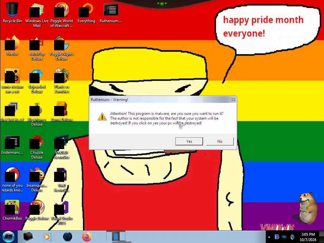Select the VM0b0t KevinSite icon
324x243 pixels.
(62, 147)
